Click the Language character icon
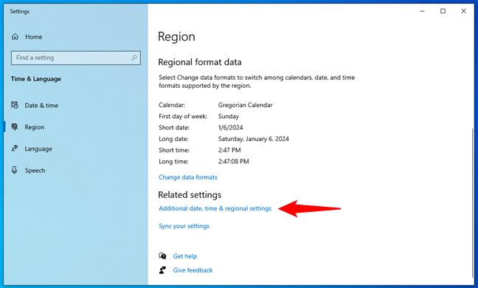The height and width of the screenshot is (288, 478). [15, 148]
